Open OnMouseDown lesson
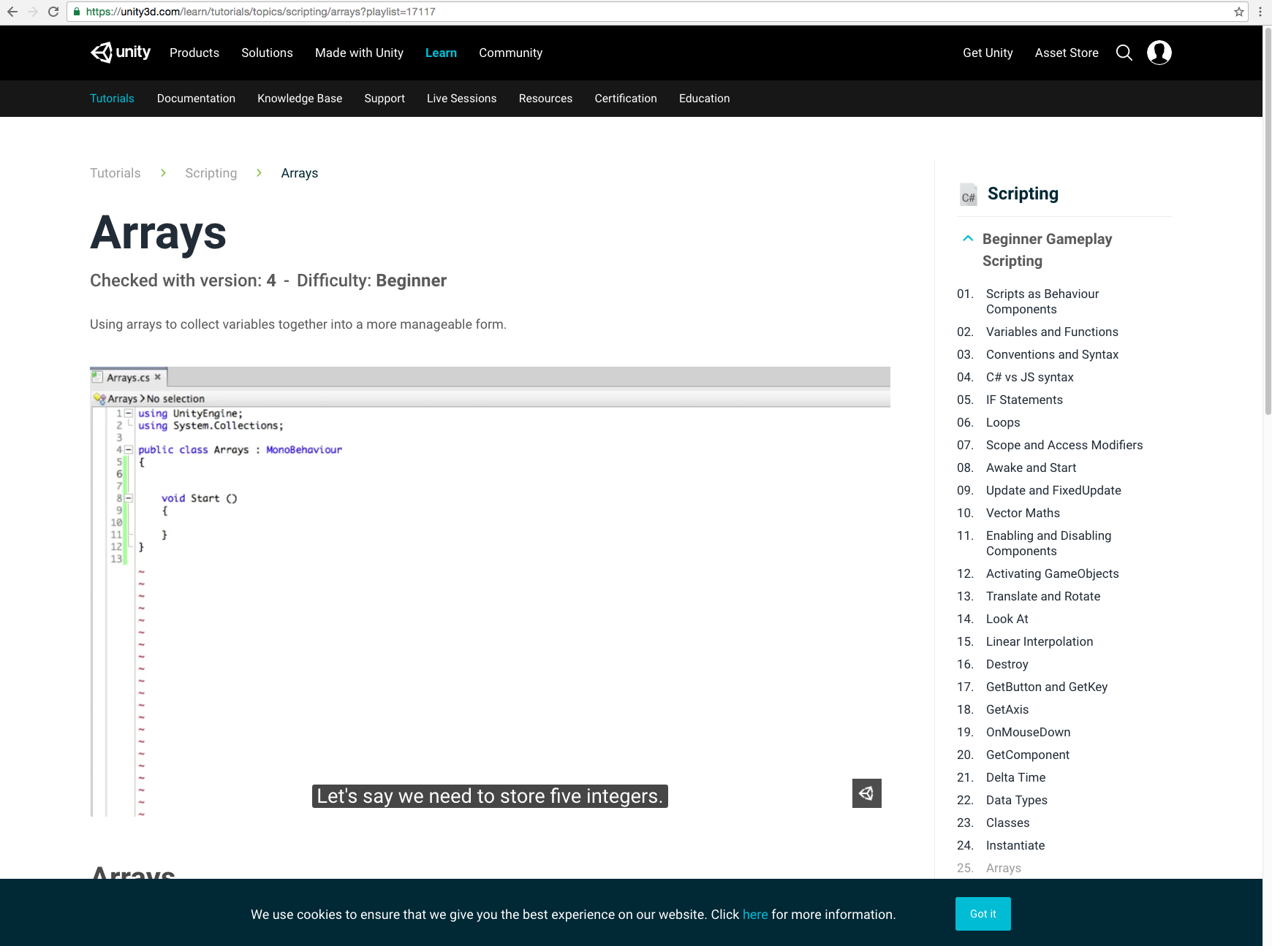This screenshot has height=946, width=1272. point(1028,732)
